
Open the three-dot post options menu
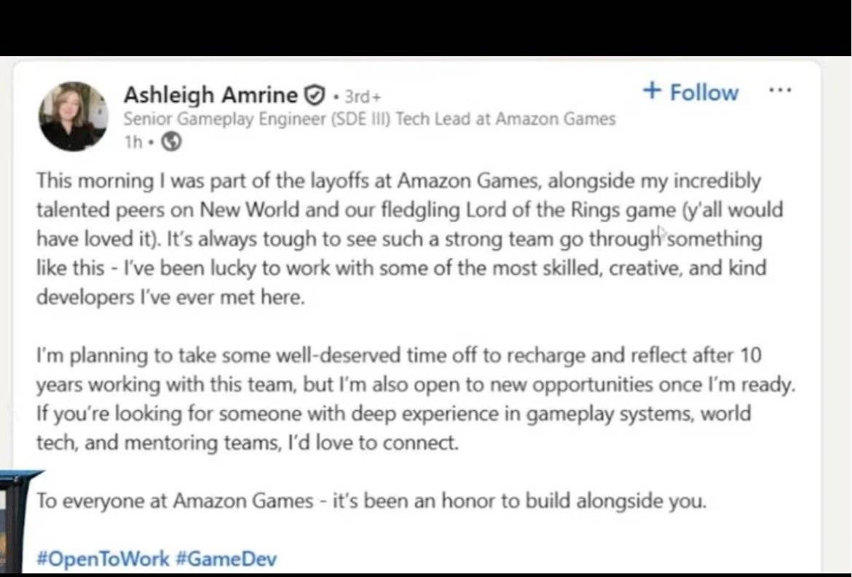(x=780, y=91)
